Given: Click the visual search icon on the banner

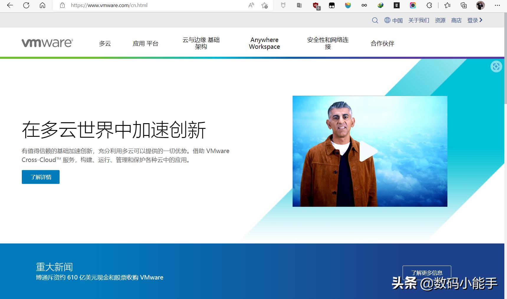Looking at the screenshot, I should [496, 66].
